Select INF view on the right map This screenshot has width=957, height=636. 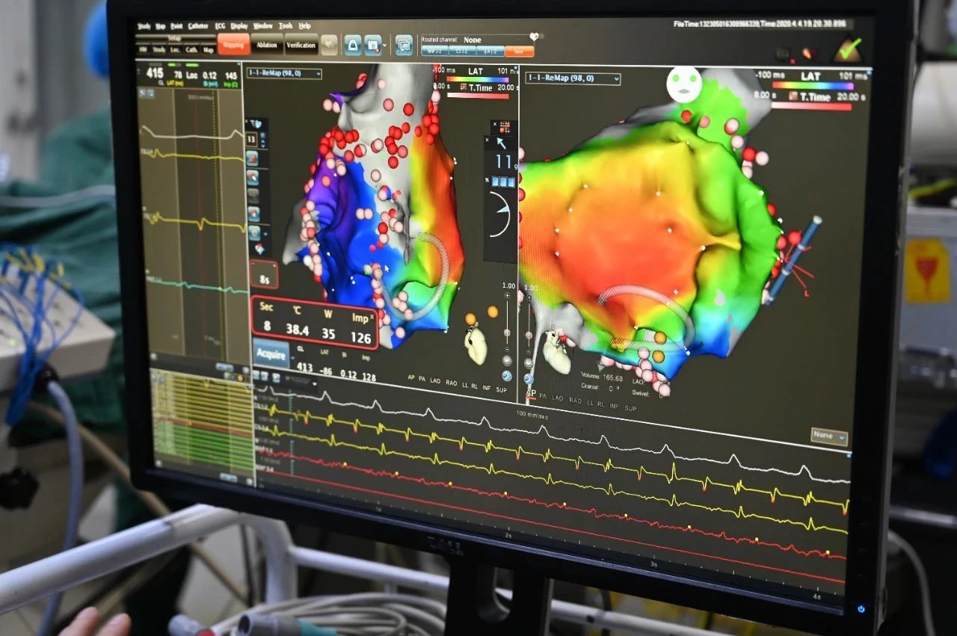tap(612, 405)
